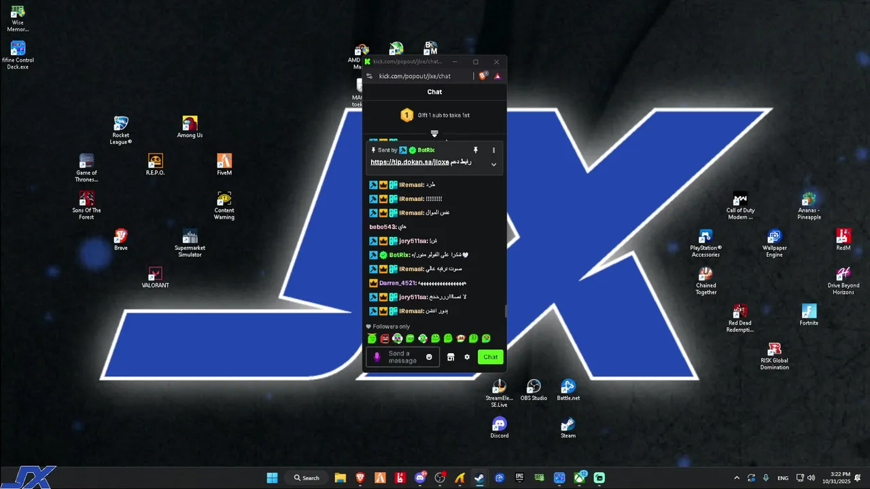Viewport: 870px width, 489px height.
Task: Click BotRix name in follow thanks message
Action: pyautogui.click(x=400, y=255)
